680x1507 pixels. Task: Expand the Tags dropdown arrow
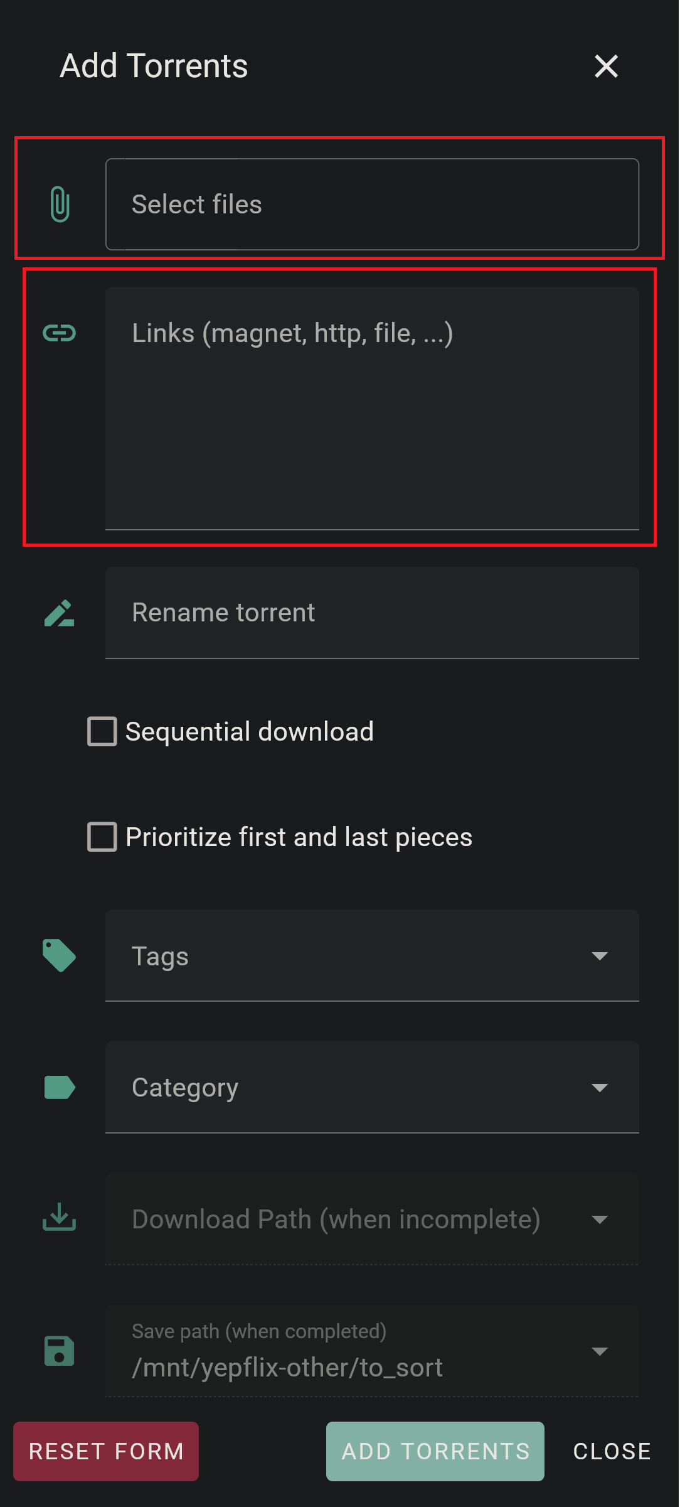coord(600,956)
